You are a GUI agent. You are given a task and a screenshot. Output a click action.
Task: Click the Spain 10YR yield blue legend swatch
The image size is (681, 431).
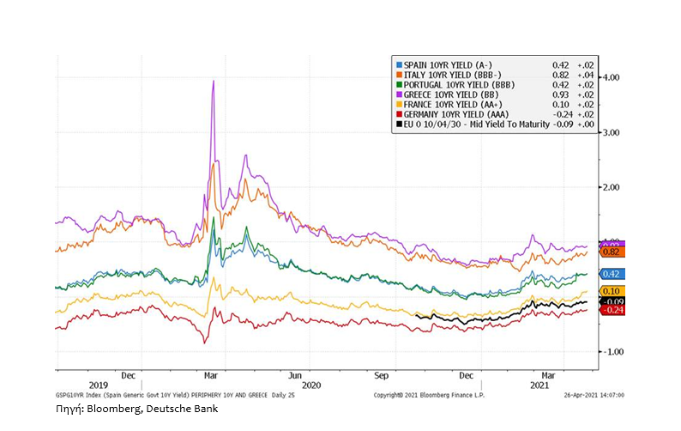click(398, 64)
